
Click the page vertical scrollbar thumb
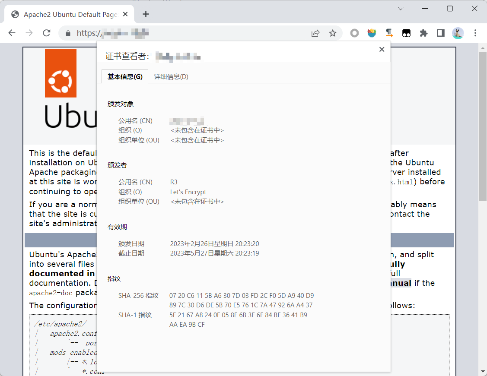pos(483,126)
